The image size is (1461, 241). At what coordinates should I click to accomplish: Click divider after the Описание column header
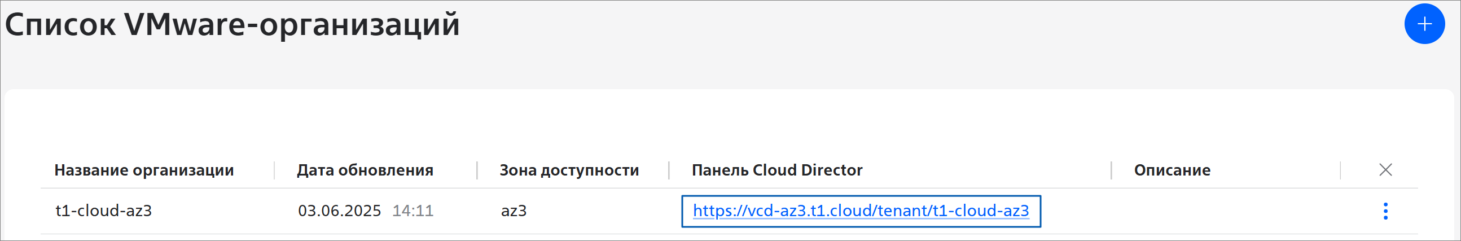(1341, 170)
